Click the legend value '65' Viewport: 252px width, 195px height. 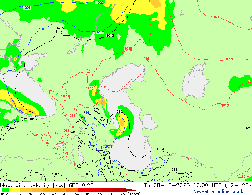[x=100, y=193]
